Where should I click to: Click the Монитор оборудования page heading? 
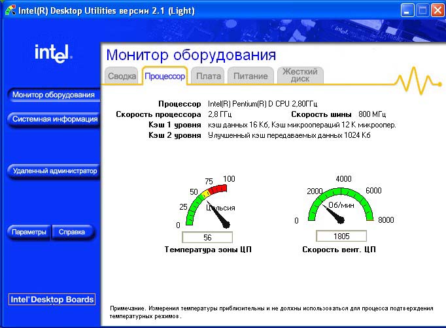191,55
